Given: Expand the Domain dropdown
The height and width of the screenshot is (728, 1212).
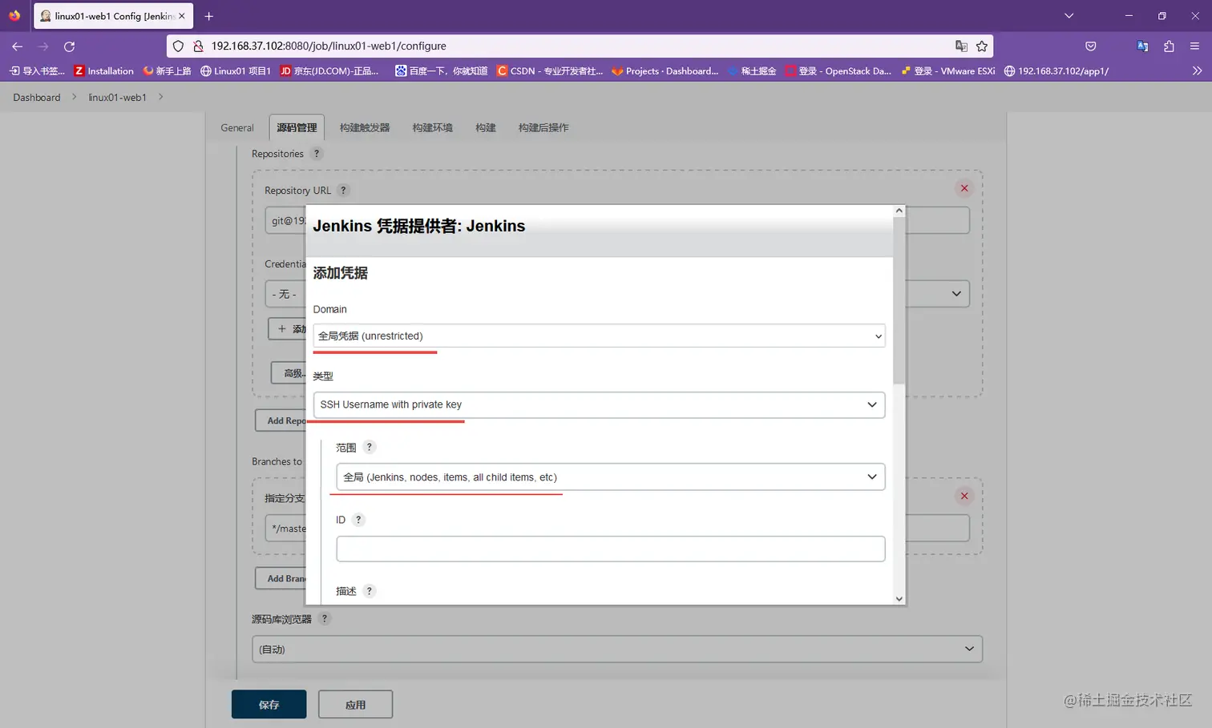Looking at the screenshot, I should [x=599, y=336].
